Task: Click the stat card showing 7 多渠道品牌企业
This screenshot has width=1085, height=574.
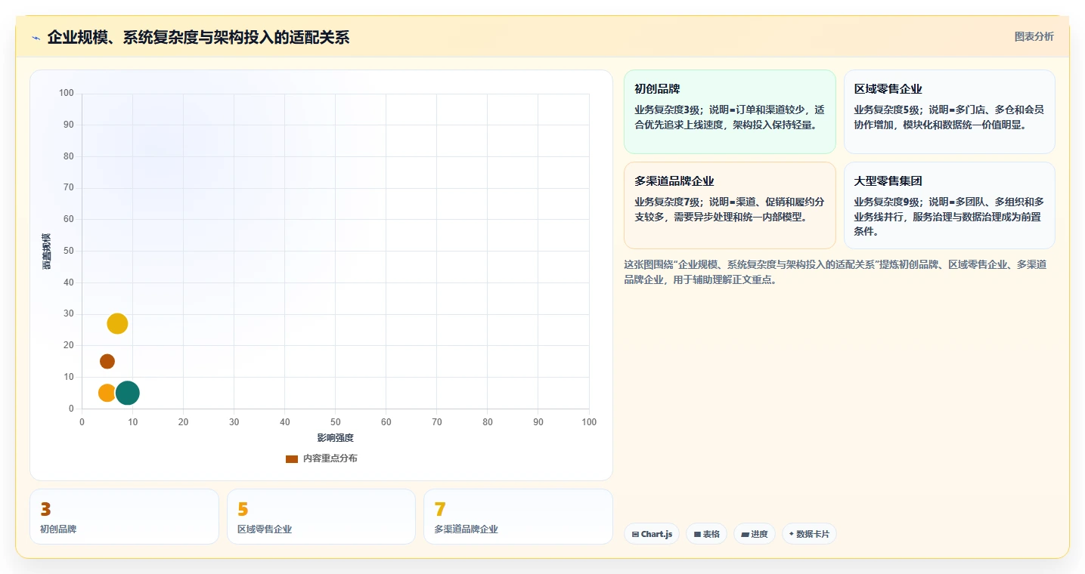Action: point(518,517)
